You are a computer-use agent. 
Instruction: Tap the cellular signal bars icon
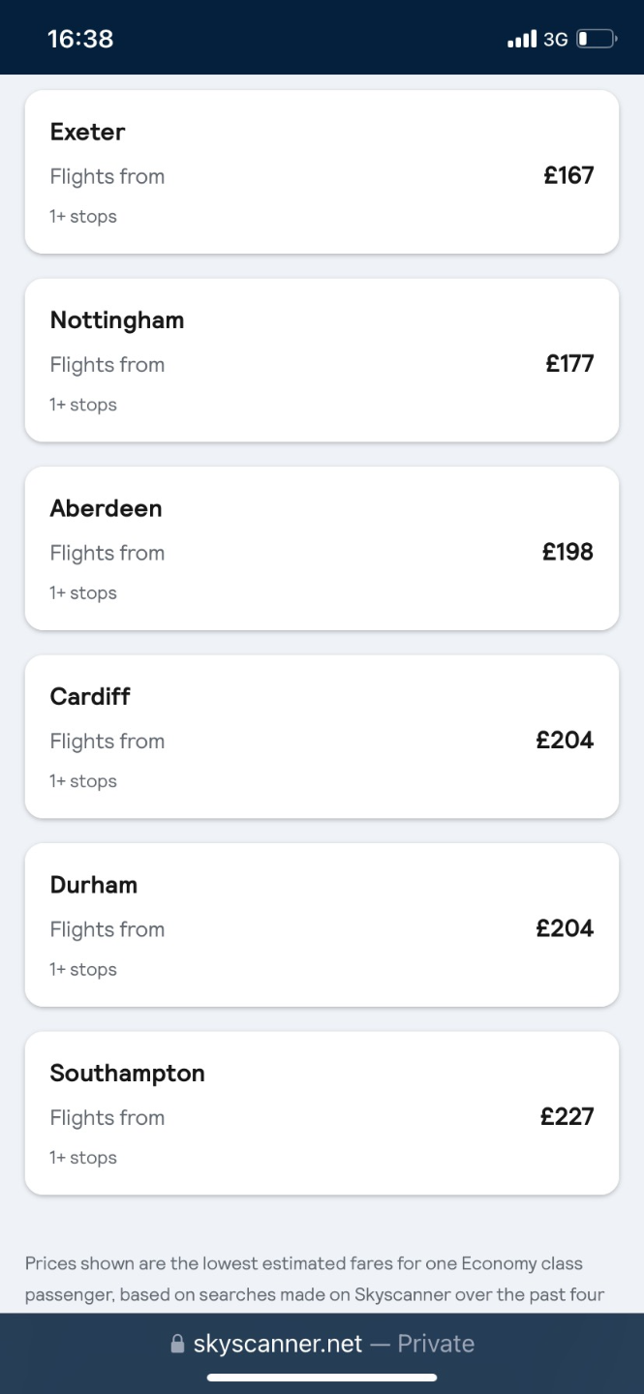coord(521,40)
